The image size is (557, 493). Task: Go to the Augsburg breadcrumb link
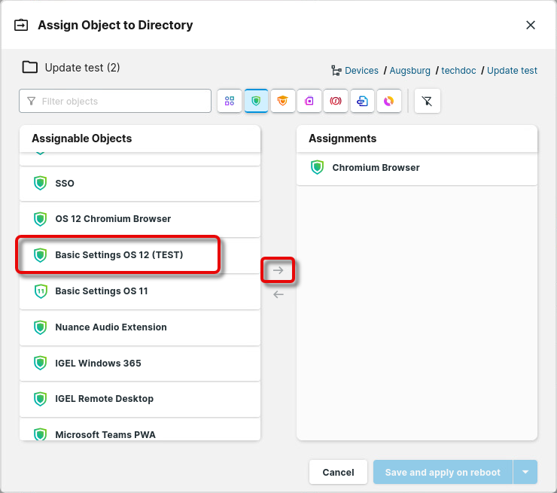tap(409, 71)
